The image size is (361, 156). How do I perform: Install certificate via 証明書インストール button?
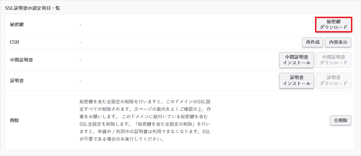[296, 81]
